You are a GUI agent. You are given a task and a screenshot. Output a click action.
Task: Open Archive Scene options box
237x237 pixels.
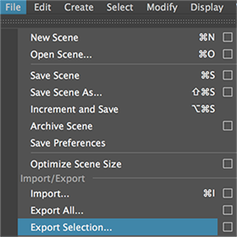228,126
